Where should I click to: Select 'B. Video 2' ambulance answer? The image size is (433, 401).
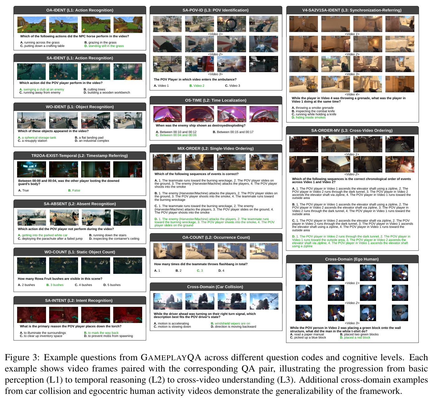tap(197, 86)
